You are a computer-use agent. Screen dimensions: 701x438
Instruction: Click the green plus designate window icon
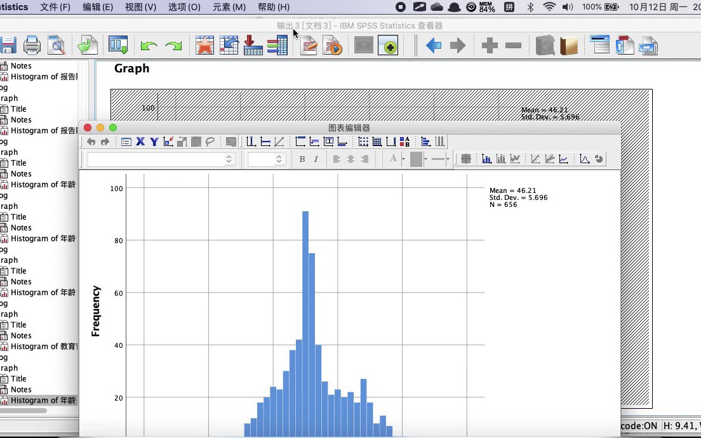(x=387, y=46)
